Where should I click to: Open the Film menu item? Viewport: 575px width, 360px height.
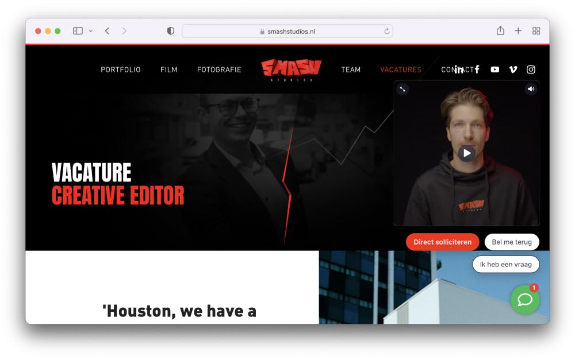tap(168, 69)
